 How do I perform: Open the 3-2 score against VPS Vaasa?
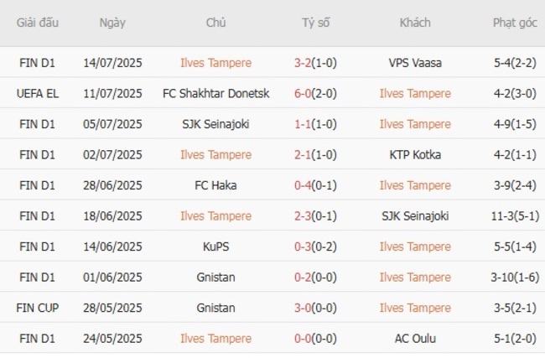coord(304,62)
